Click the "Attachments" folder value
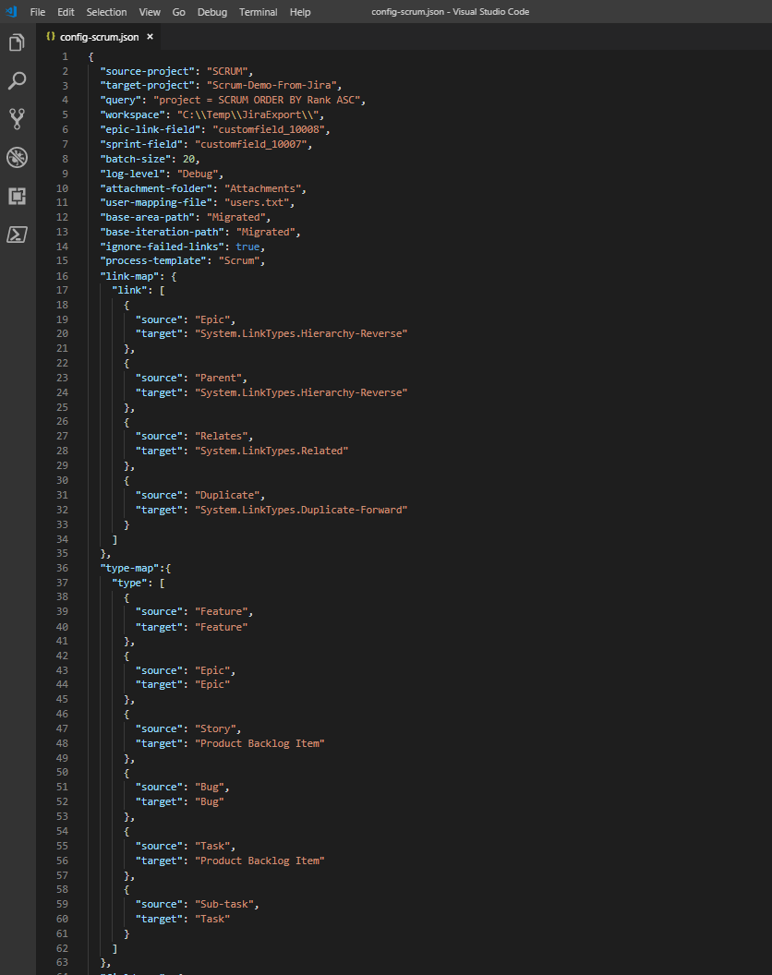The width and height of the screenshot is (772, 975). [263, 188]
